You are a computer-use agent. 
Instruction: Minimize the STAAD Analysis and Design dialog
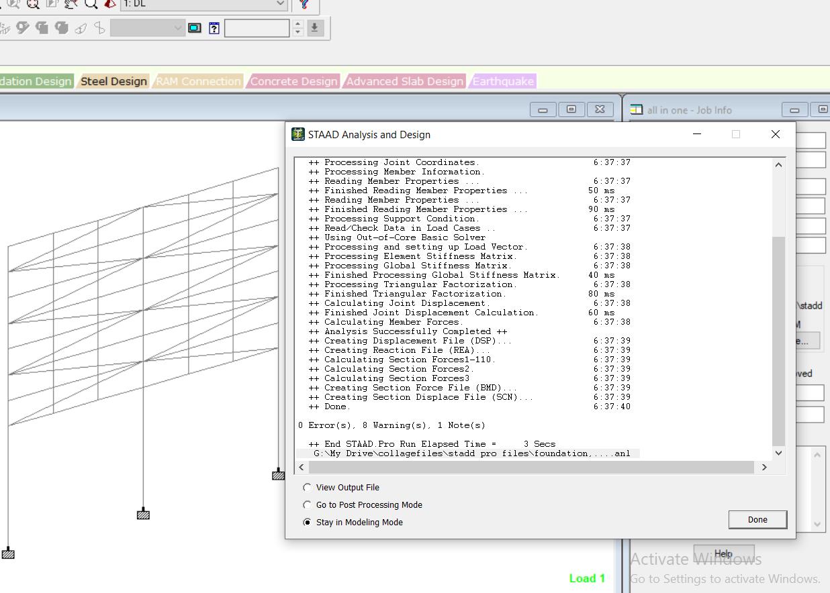pyautogui.click(x=697, y=134)
